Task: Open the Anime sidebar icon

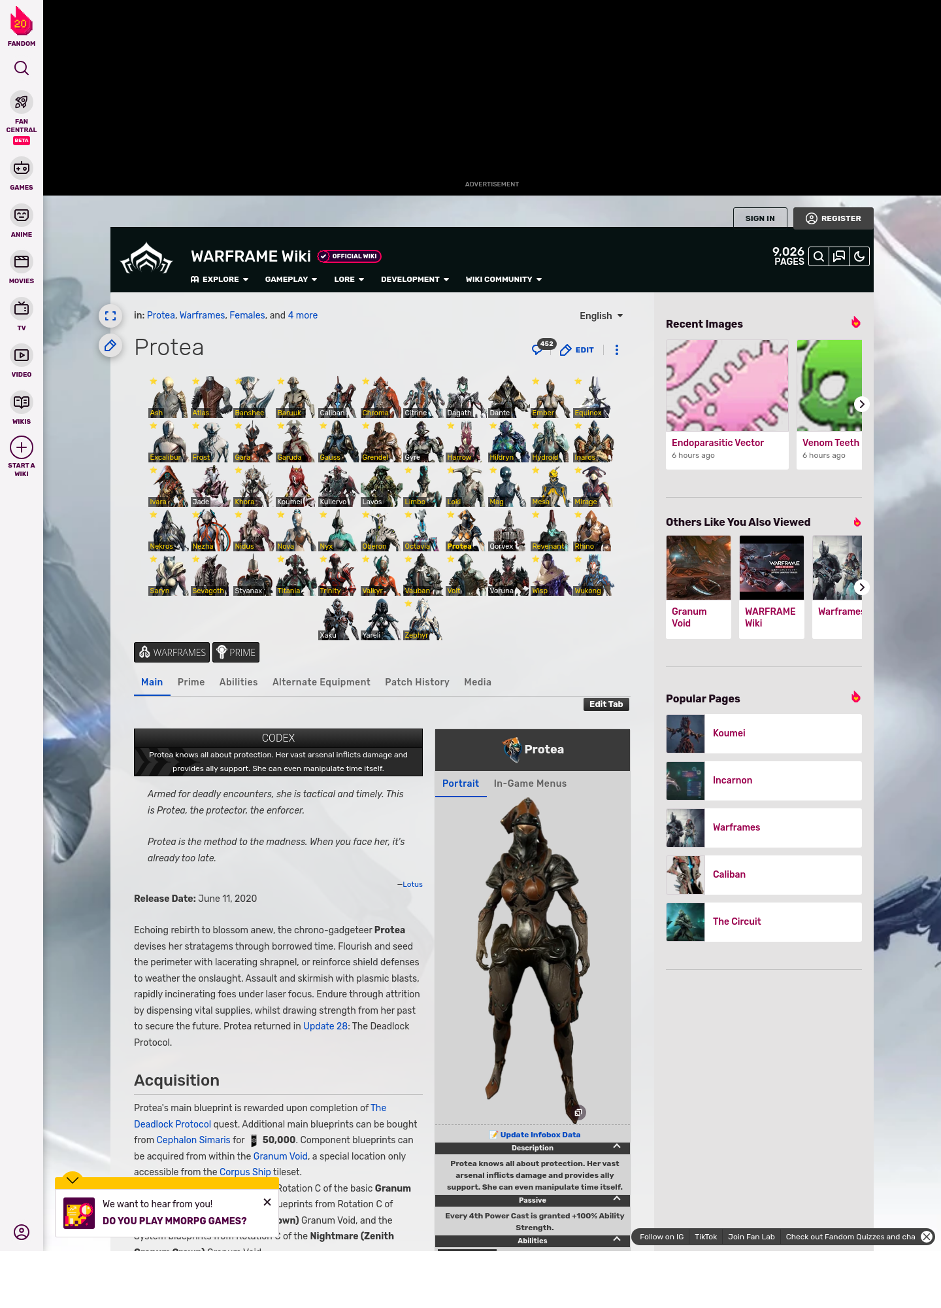Action: pos(22,215)
